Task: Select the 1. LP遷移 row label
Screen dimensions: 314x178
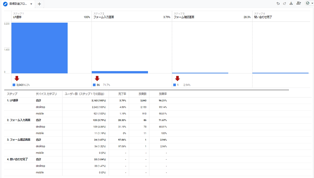Action: (x=13, y=100)
